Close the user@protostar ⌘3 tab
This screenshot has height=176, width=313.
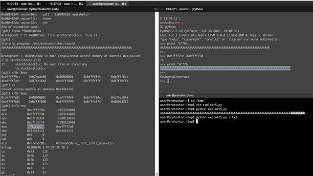[x=89, y=4]
